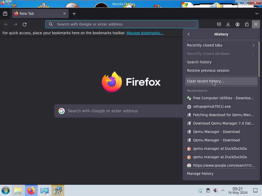
Task: Click Manage history
Action: [x=221, y=174]
